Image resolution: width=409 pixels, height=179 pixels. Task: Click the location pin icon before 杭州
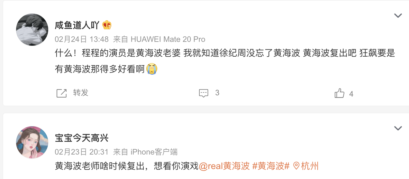(296, 166)
